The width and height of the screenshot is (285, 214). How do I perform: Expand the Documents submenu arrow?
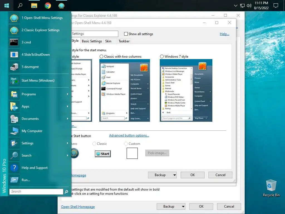pyautogui.click(x=67, y=119)
